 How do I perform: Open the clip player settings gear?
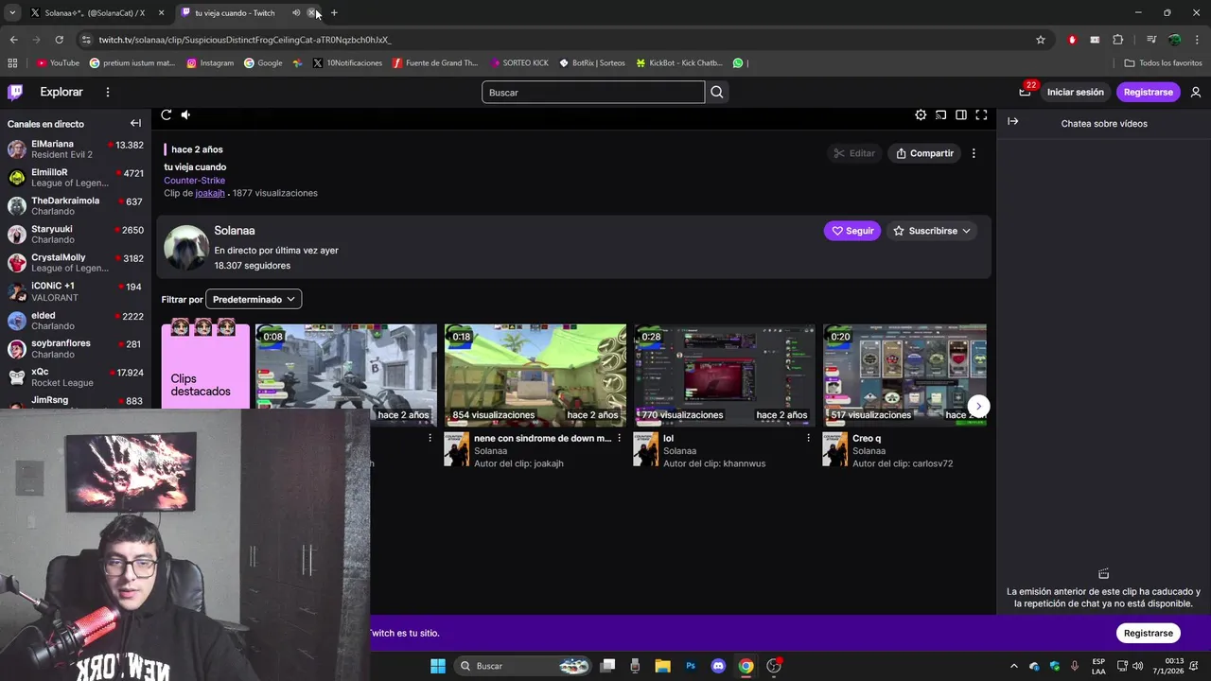(921, 114)
